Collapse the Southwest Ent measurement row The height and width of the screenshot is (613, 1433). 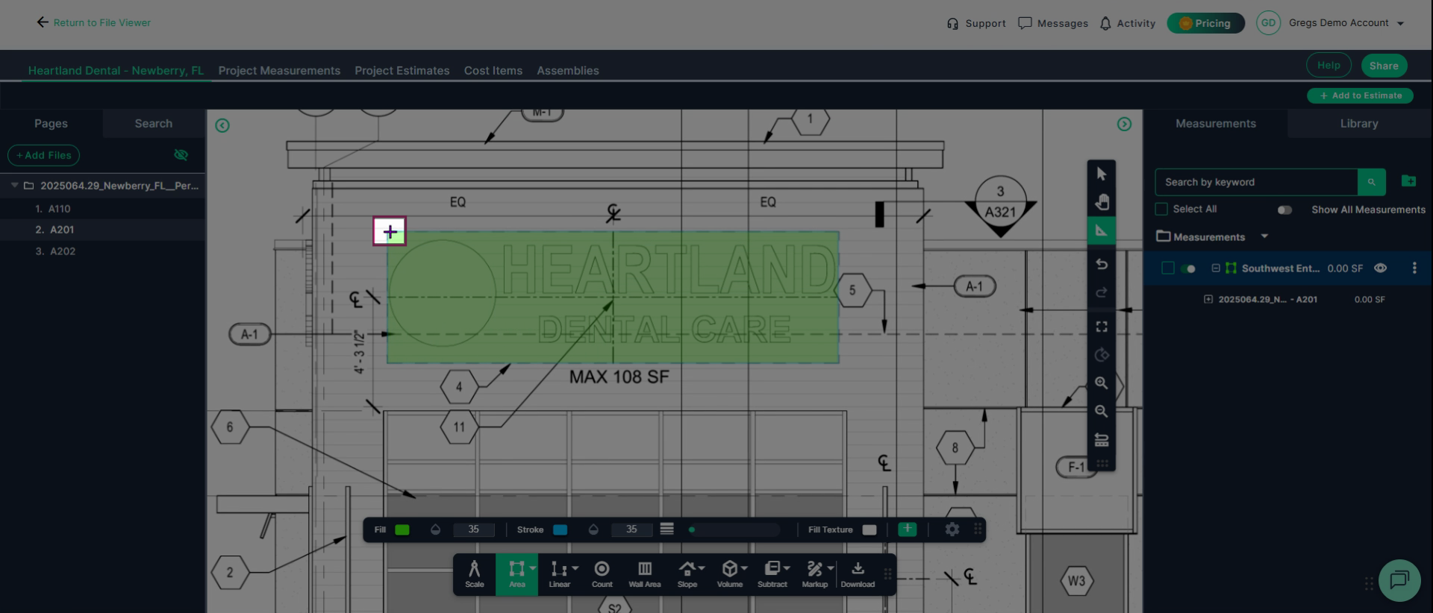[1216, 268]
